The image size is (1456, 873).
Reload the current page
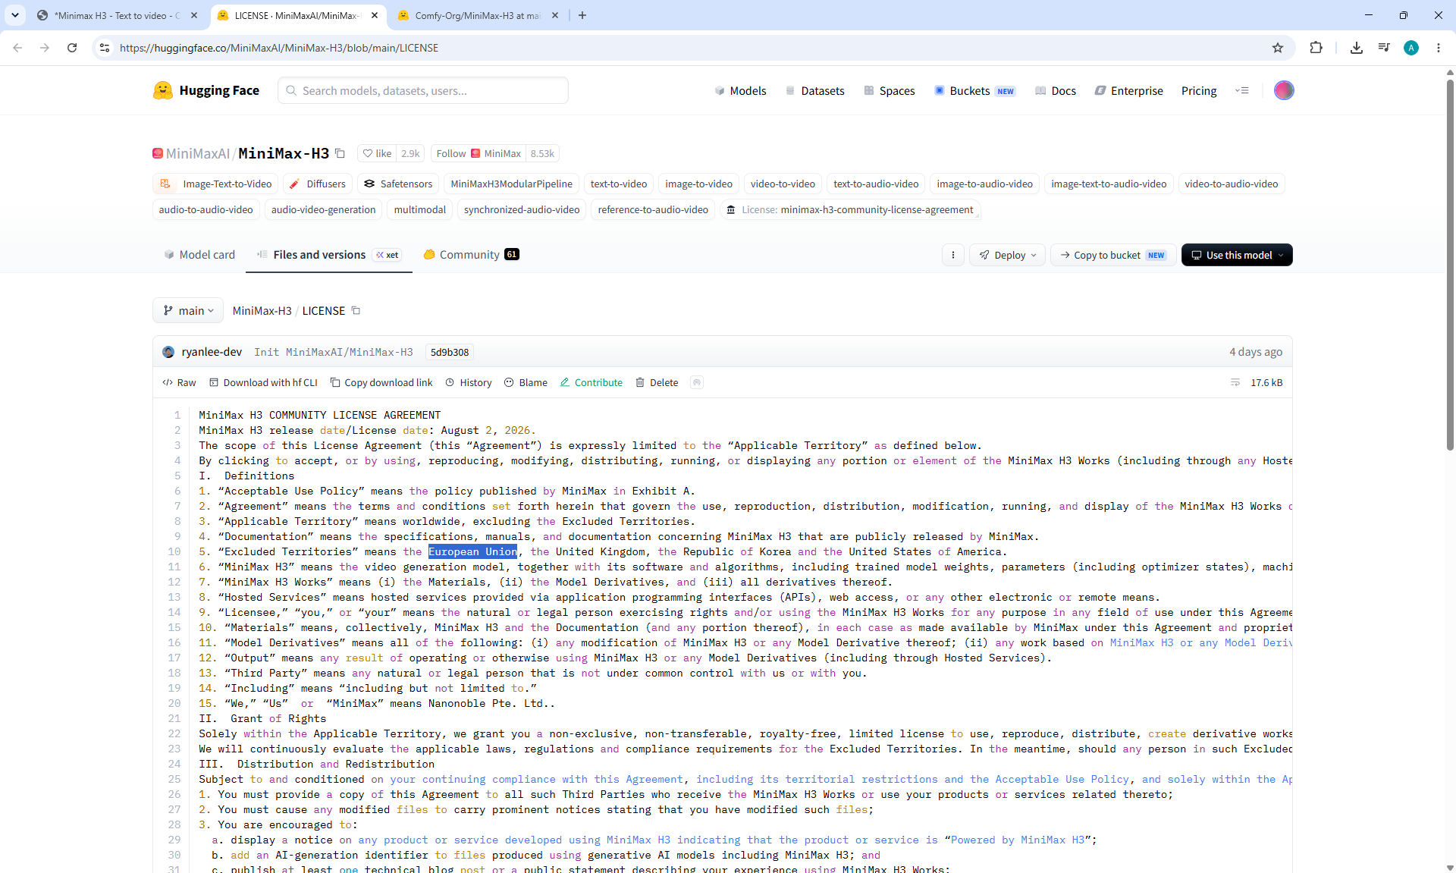72,48
